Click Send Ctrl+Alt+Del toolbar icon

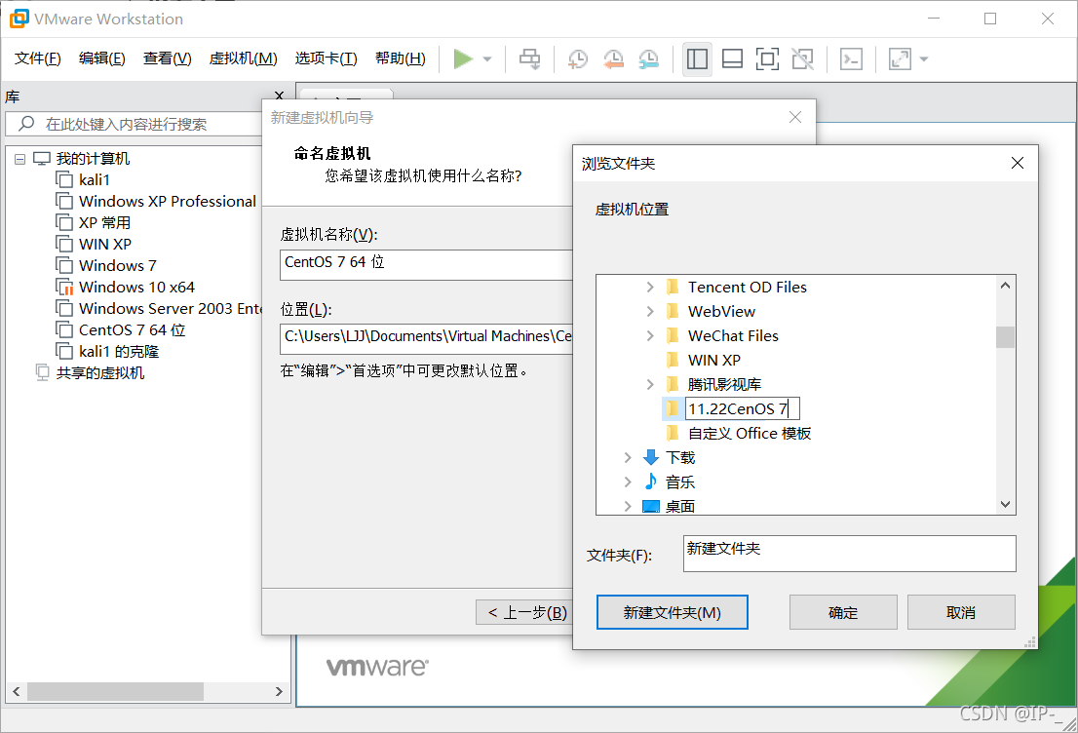[x=529, y=59]
